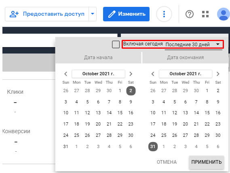Open the end calendar month selector 'October 2021'
Image resolution: width=230 pixels, height=173 pixels.
click(x=186, y=74)
